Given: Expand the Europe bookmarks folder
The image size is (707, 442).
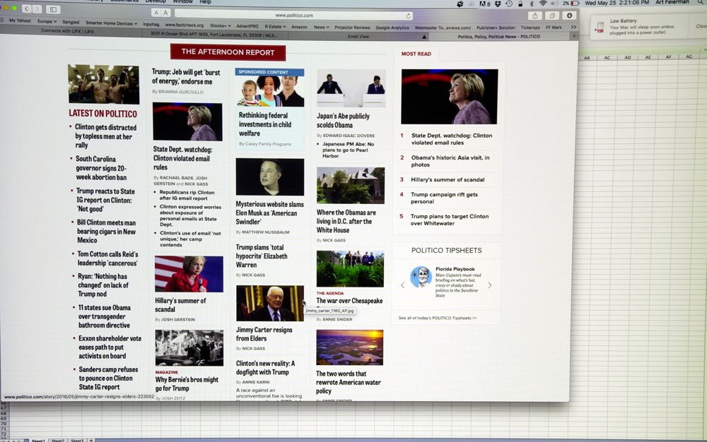Looking at the screenshot, I should tap(47, 21).
